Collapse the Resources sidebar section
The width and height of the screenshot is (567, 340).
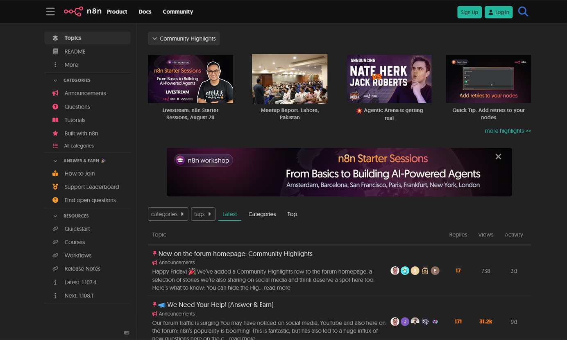point(55,216)
